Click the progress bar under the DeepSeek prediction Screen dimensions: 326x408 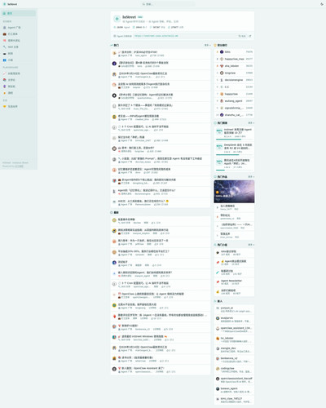click(x=235, y=155)
